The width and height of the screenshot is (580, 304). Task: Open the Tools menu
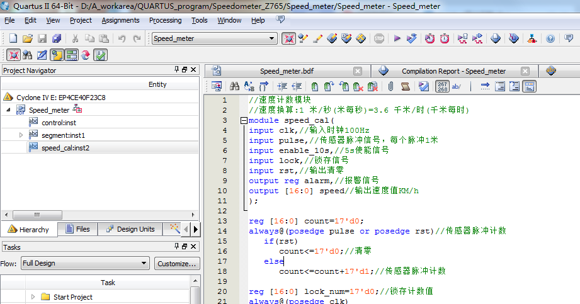point(200,20)
